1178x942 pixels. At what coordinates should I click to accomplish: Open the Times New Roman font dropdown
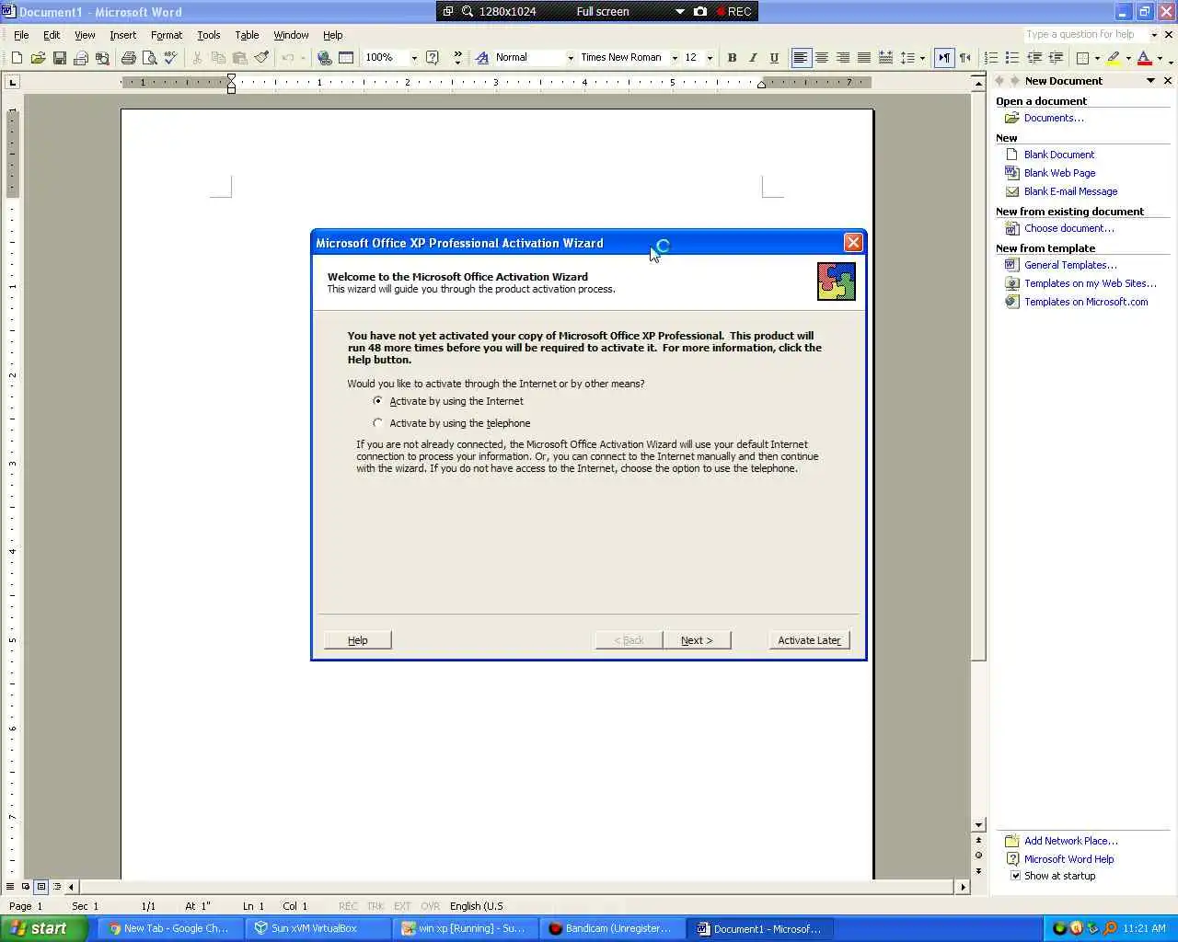[x=675, y=57]
